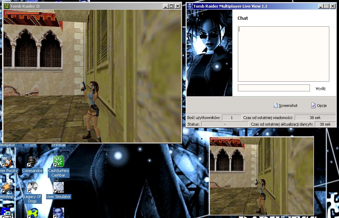339x218 pixels.
Task: Click Lara Croft in the game window
Action: coord(92,111)
